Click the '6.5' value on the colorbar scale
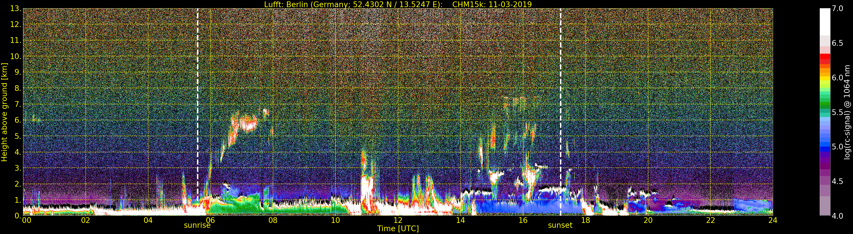This screenshot has height=234, width=853. pyautogui.click(x=838, y=43)
